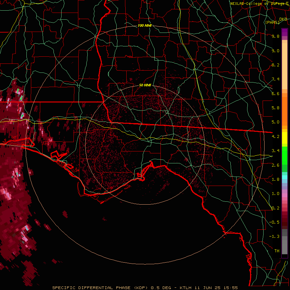Click the -1.3 value on color scale
Viewport: 290px width, 290px height.
[x=274, y=237]
